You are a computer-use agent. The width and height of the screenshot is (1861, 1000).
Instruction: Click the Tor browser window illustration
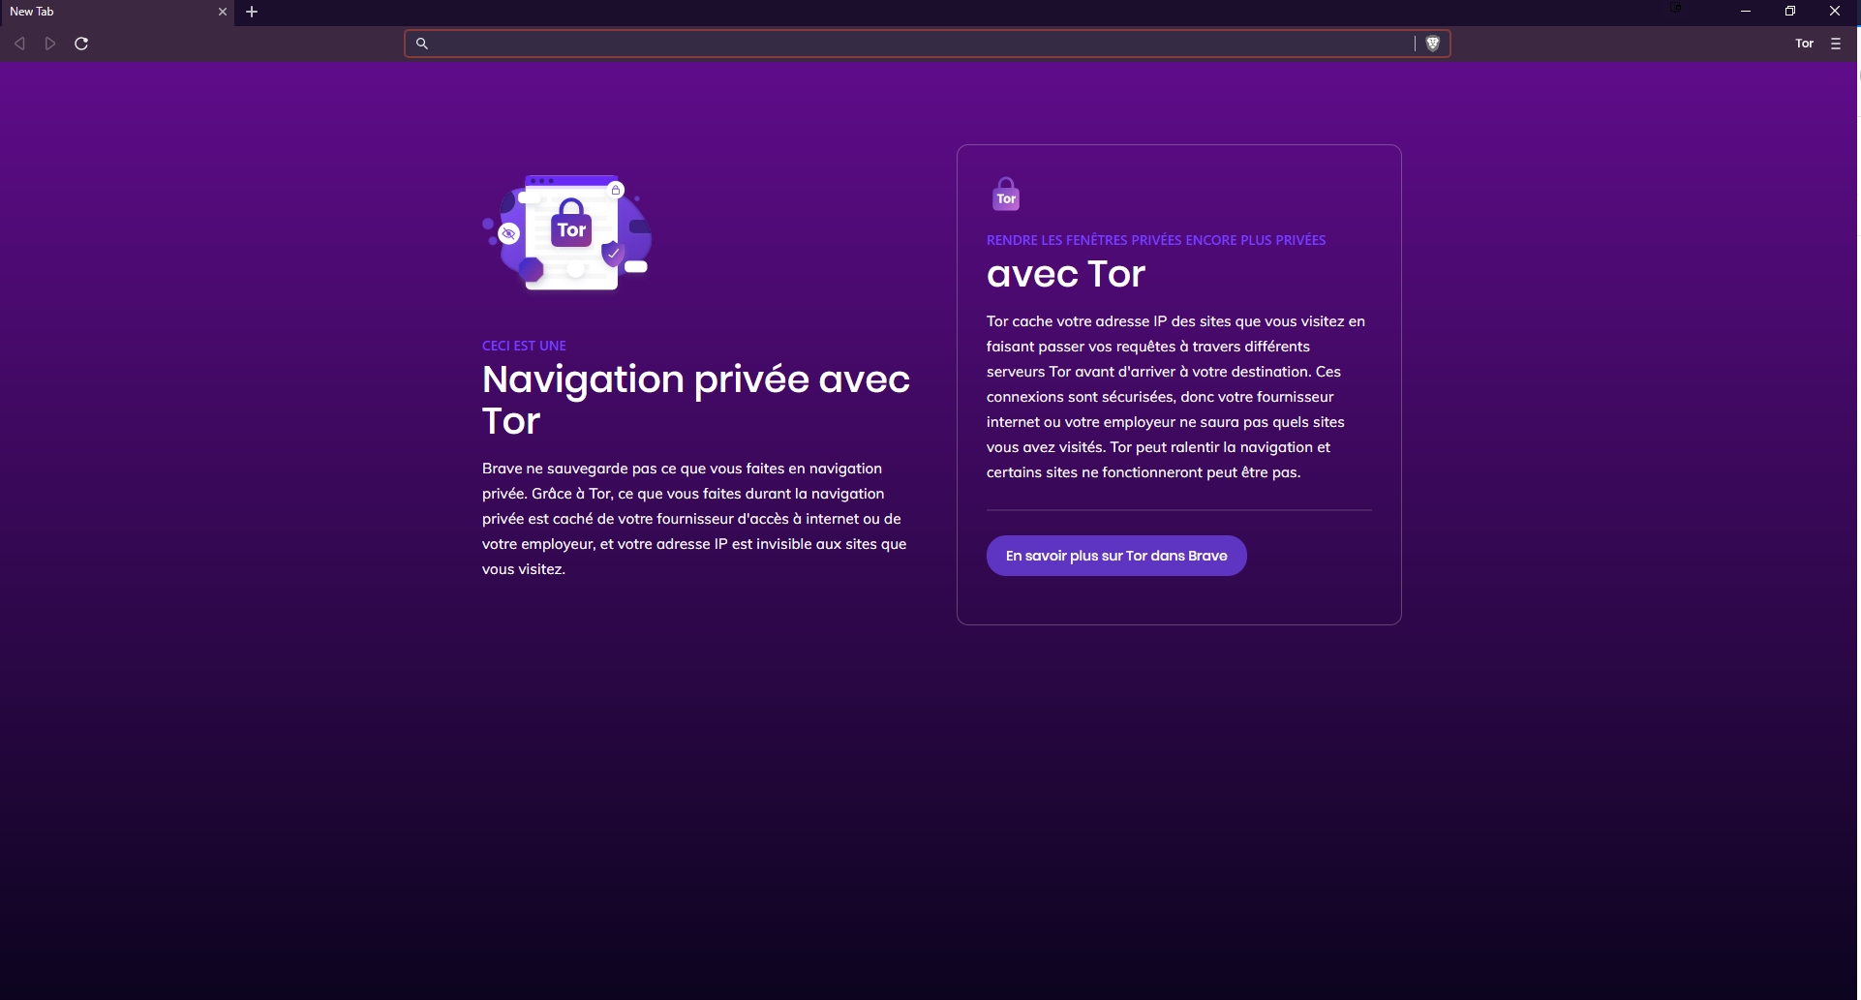tap(568, 232)
